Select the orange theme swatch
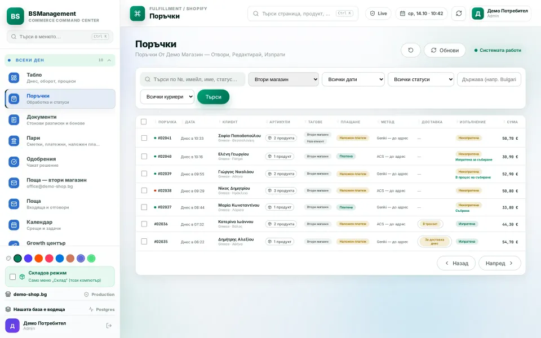Screen dimensions: 541x338 [x=39, y=259]
